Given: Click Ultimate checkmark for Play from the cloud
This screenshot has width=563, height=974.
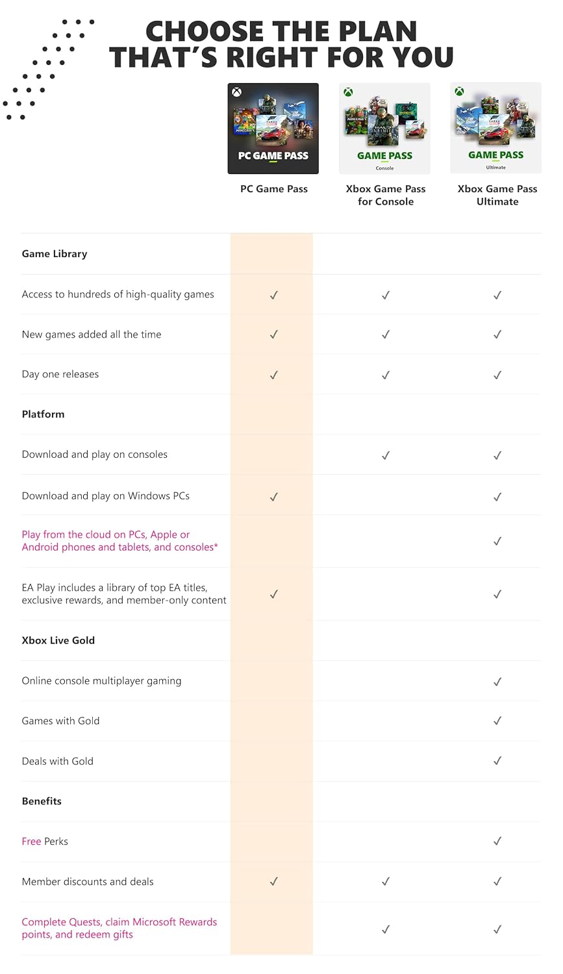Looking at the screenshot, I should point(497,541).
